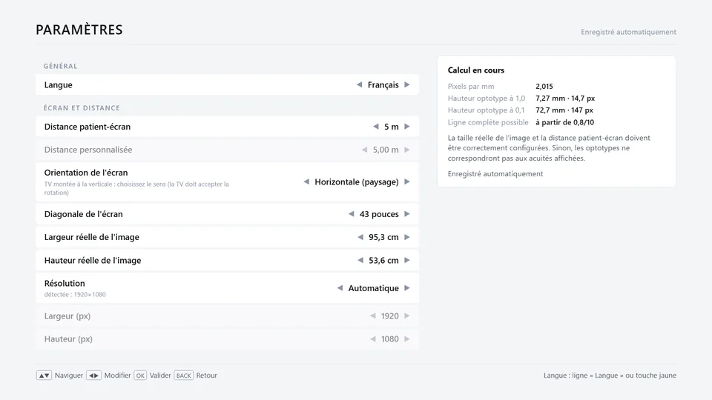The height and width of the screenshot is (400, 712).
Task: Click the Hauteur (px) label
Action: click(x=68, y=339)
